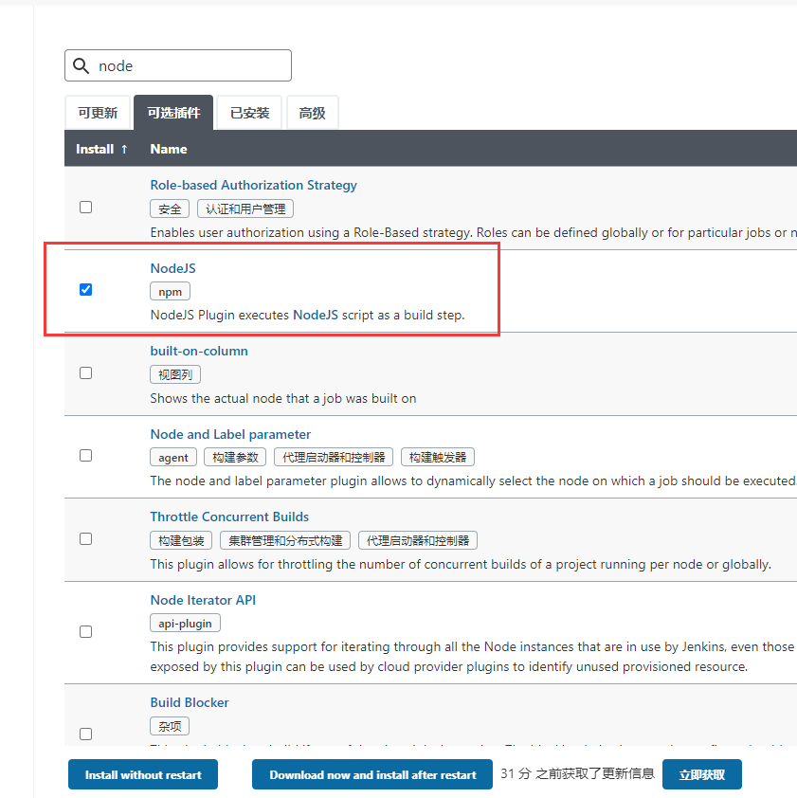Check the Role-based Authorization Strategy checkbox
797x798 pixels.
[x=86, y=207]
